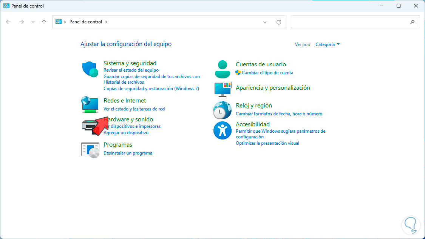This screenshot has height=239, width=425.
Task: Open Apariencia y personalización monitor icon
Action: 223,89
